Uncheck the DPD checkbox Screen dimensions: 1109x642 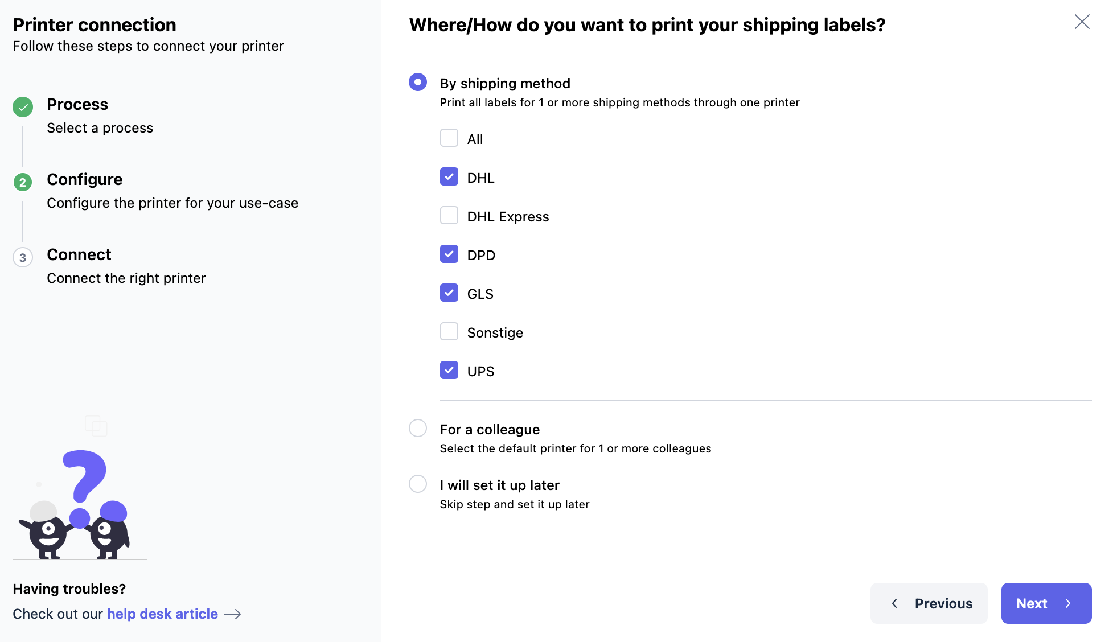449,254
